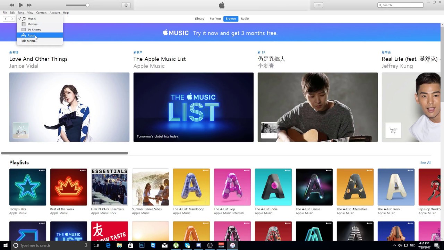Adjust the volume slider knob
444x250 pixels.
pyautogui.click(x=87, y=5)
